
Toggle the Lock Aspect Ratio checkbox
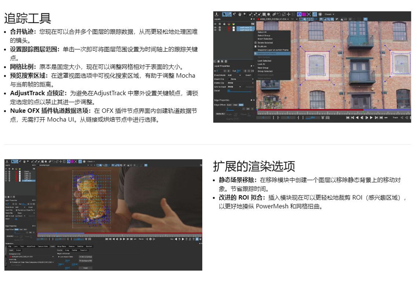point(59,257)
